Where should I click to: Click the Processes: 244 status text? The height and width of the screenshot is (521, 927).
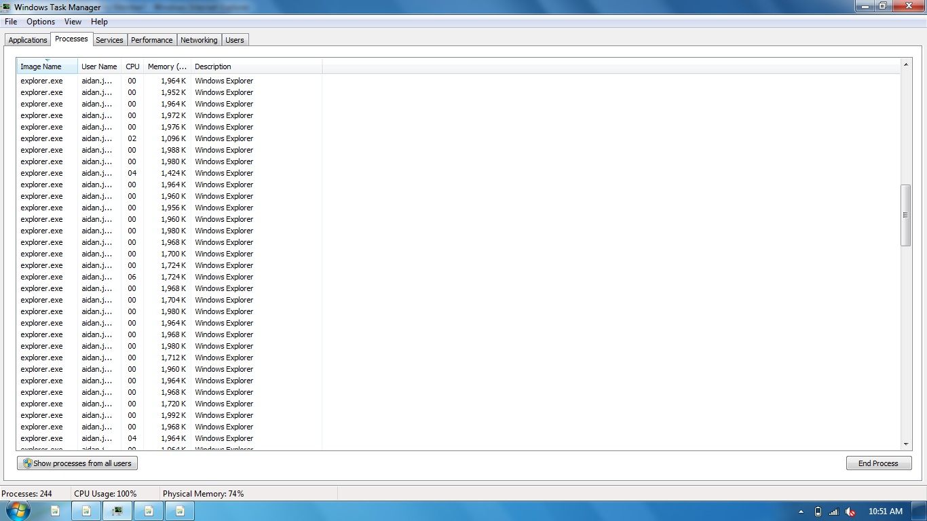(26, 494)
